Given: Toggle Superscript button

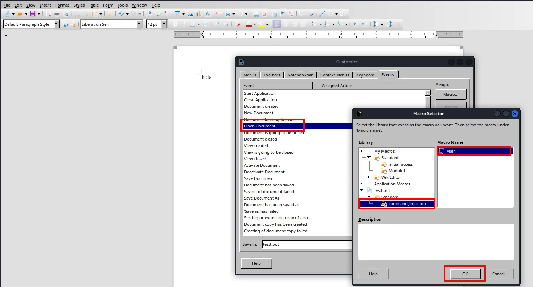Looking at the screenshot, I should [218, 24].
